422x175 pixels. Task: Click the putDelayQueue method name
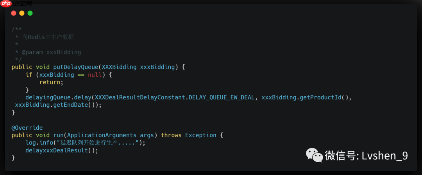tap(72, 67)
